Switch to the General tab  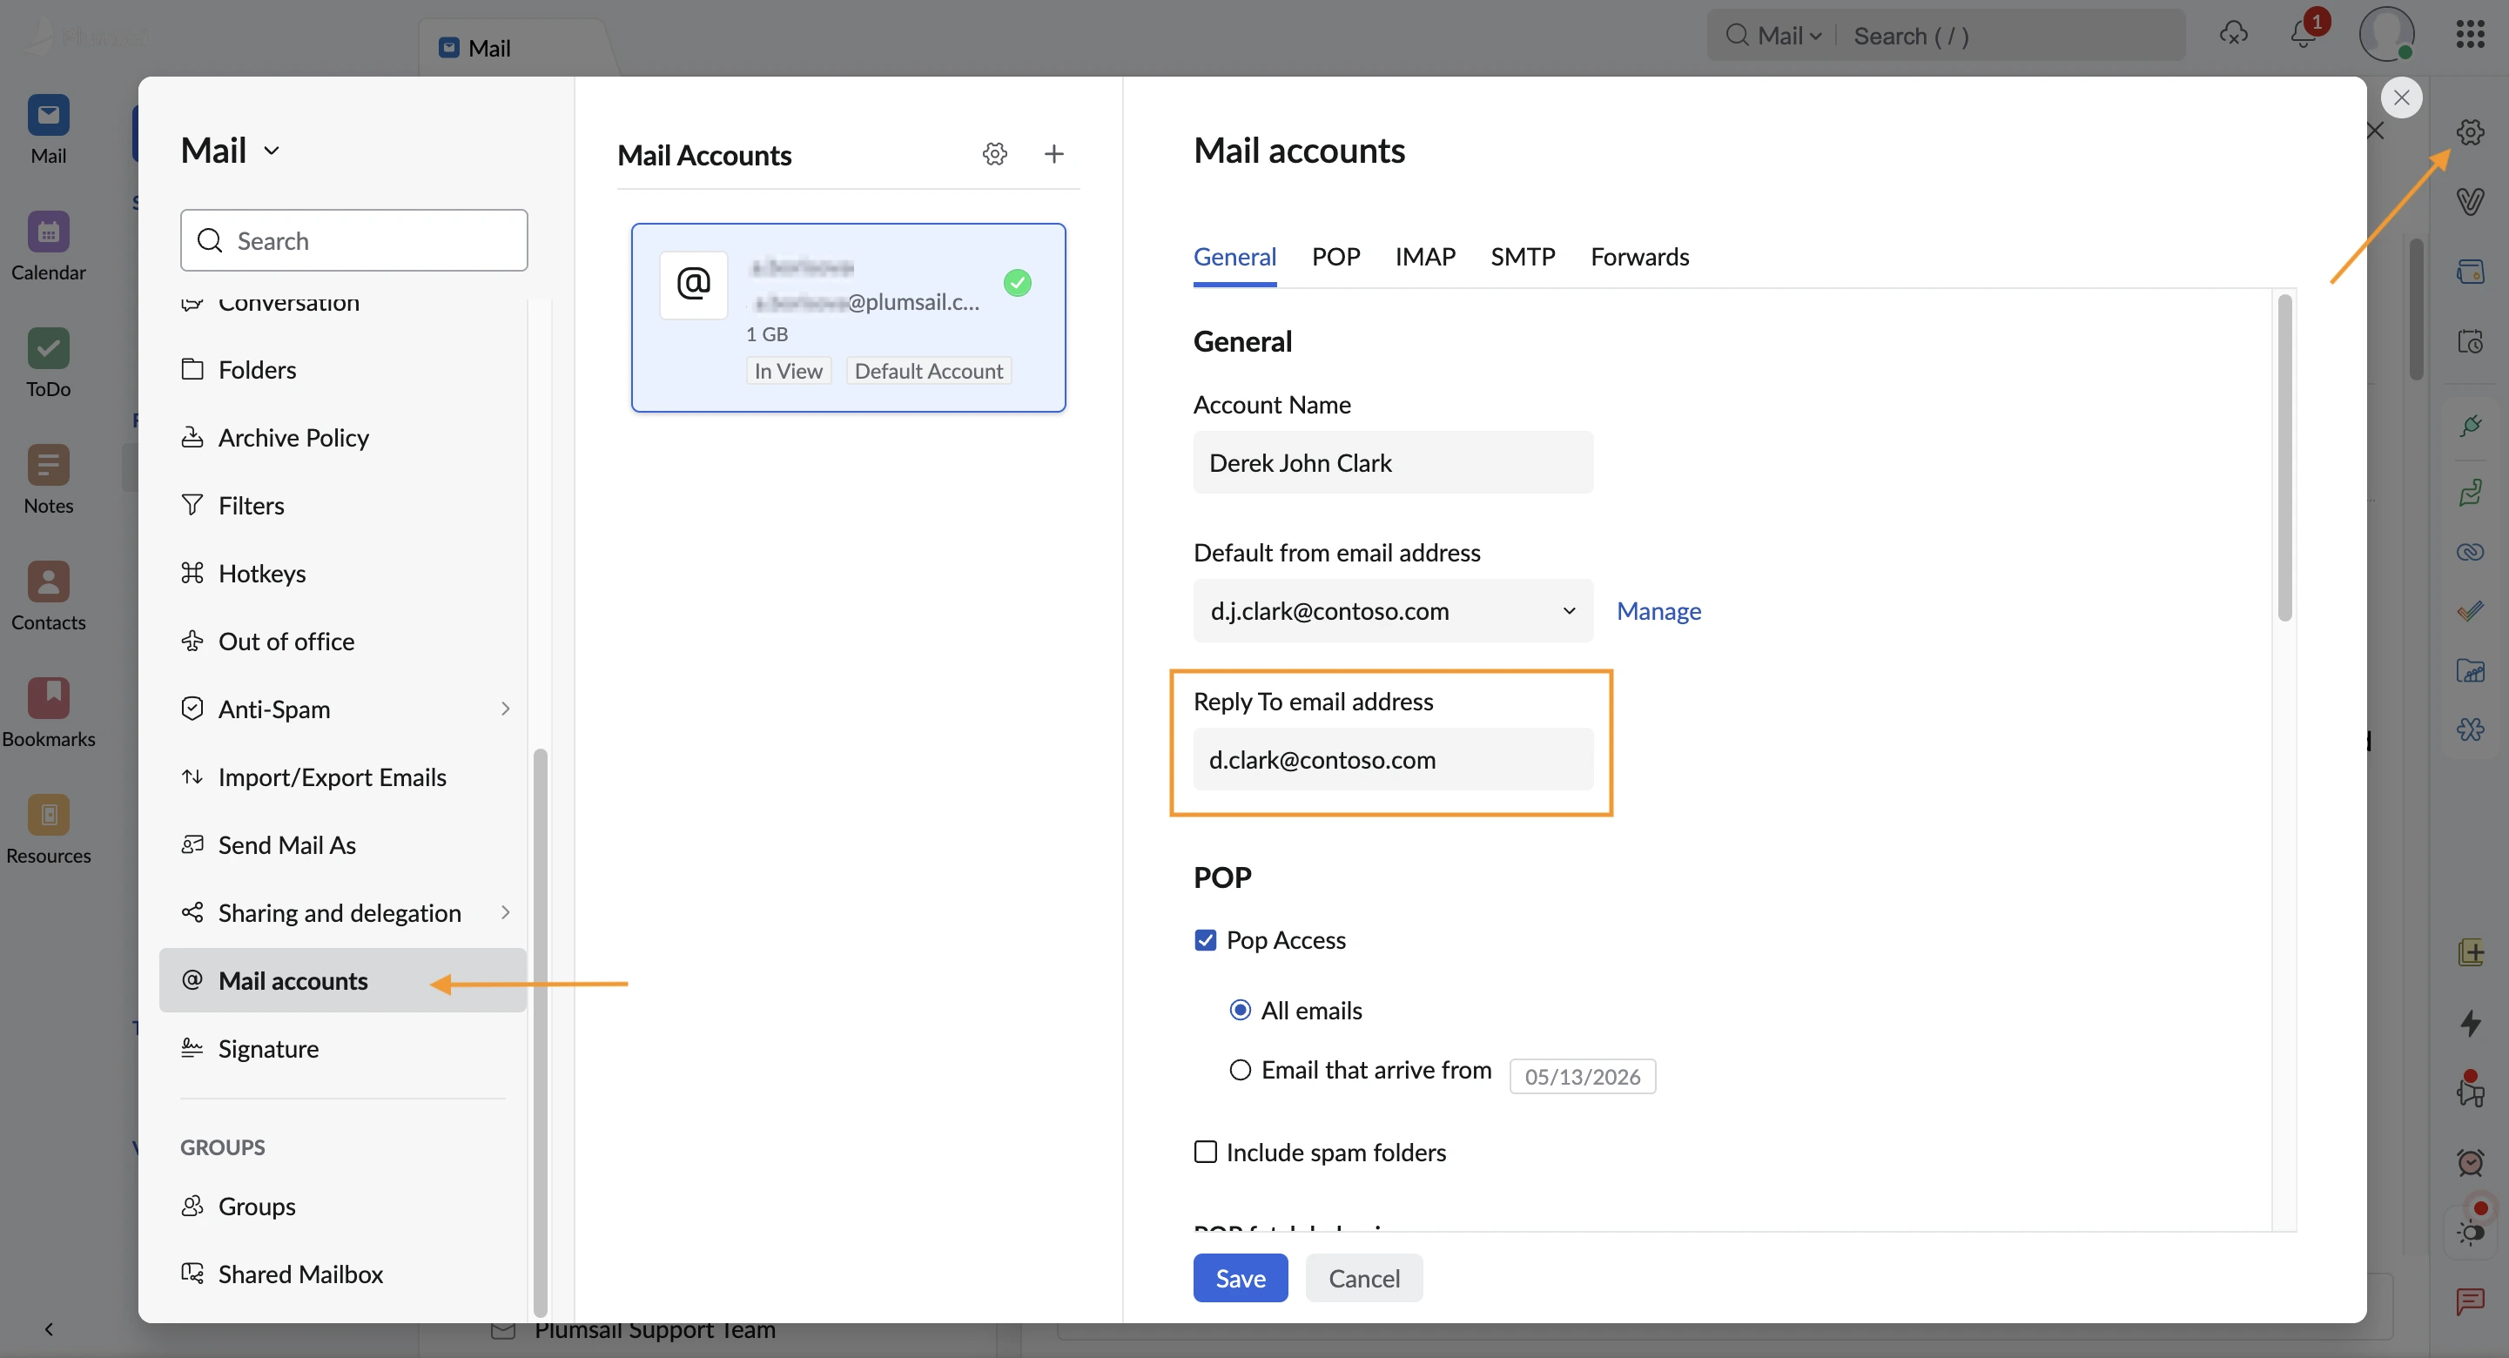click(x=1234, y=257)
